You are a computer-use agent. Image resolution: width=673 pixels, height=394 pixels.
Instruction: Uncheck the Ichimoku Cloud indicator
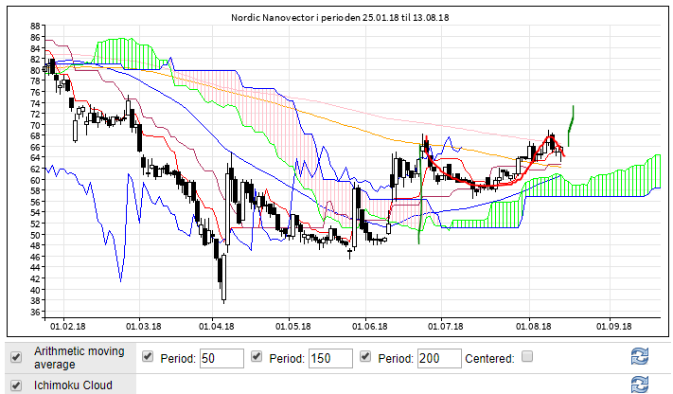point(16,385)
